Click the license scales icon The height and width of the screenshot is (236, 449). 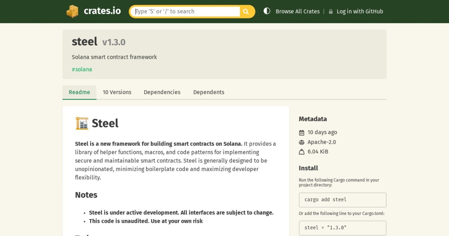pos(302,142)
